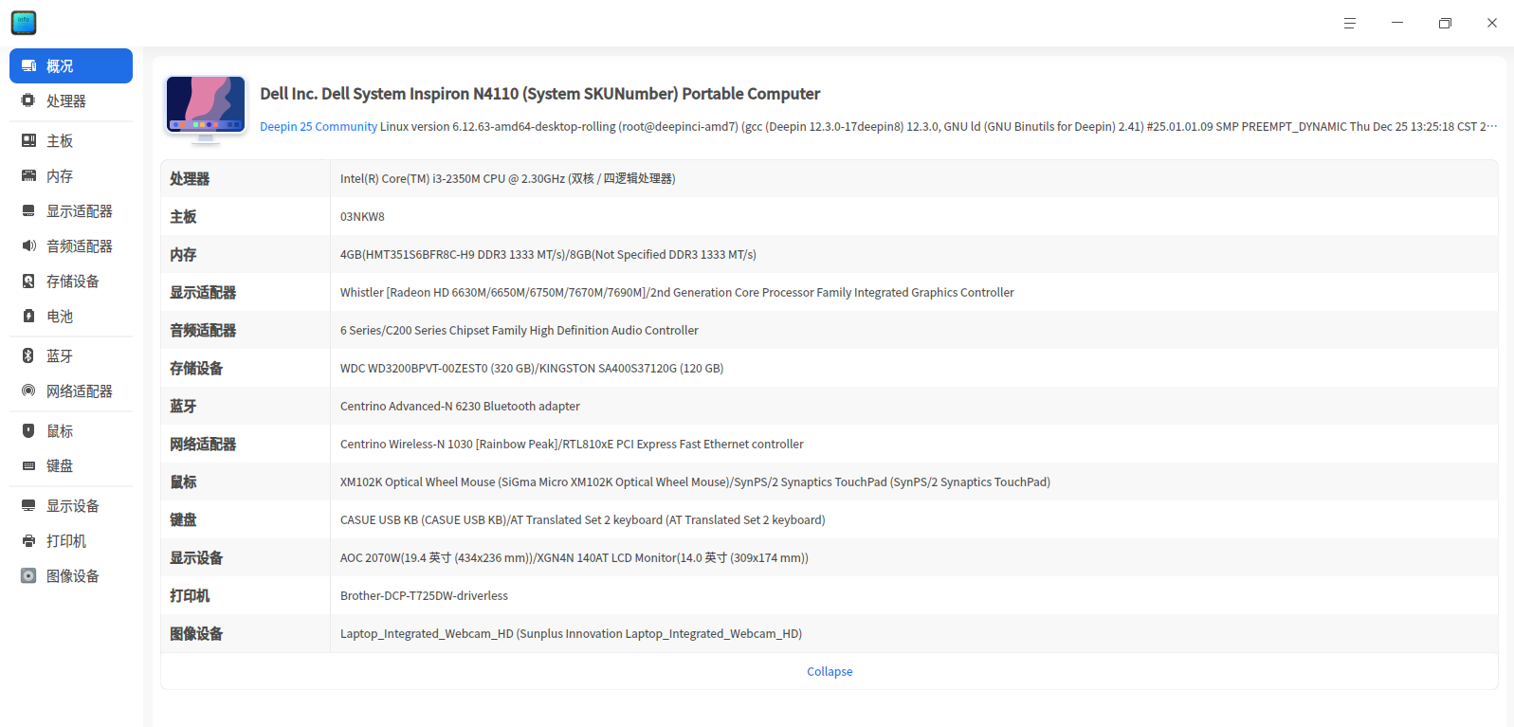Viewport: 1514px width, 727px height.
Task: Open the Deepin 25 Community link
Action: click(319, 127)
